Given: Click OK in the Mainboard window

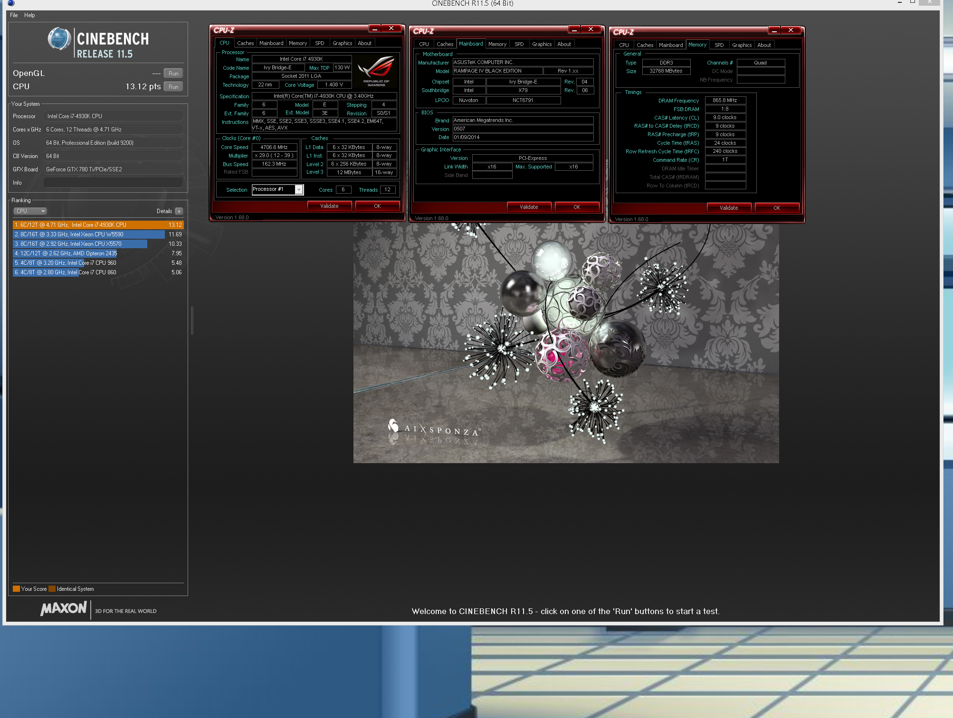Looking at the screenshot, I should (577, 207).
